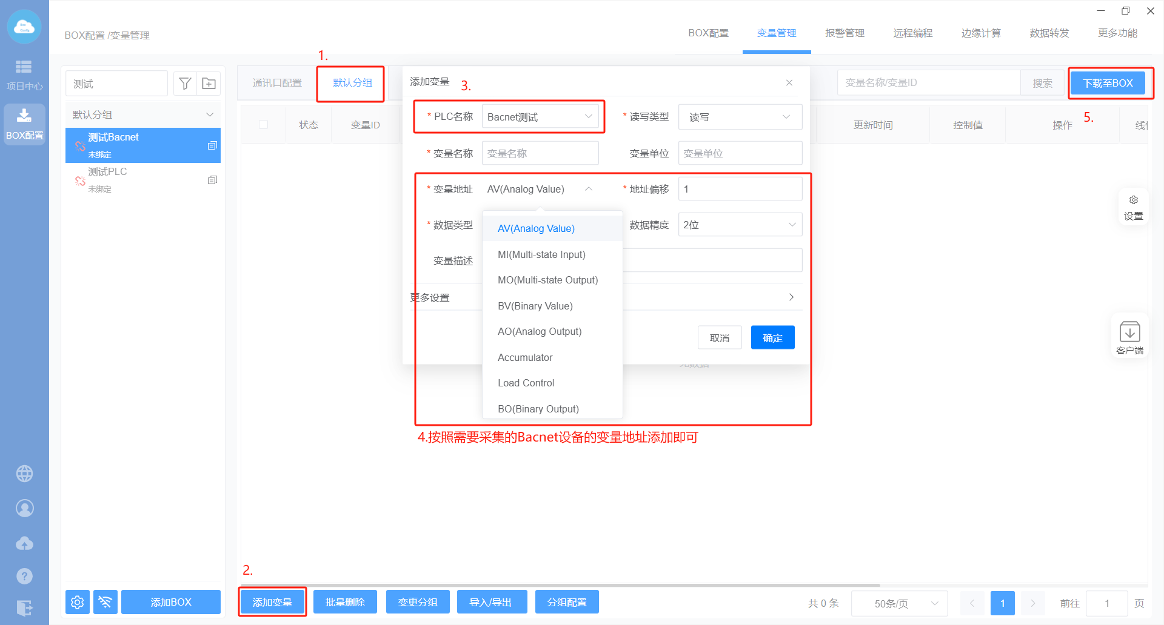
Task: Open the 数据精度 dropdown
Action: [740, 225]
